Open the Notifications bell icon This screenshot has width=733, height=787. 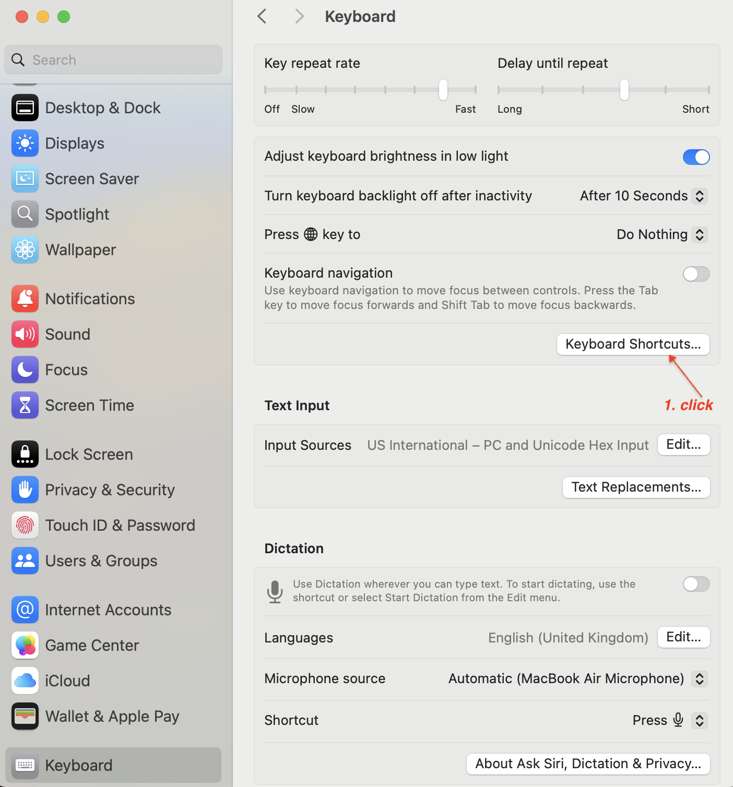[25, 299]
